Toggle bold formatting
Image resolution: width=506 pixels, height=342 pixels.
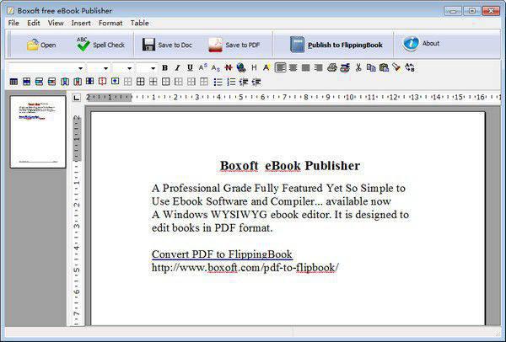165,67
